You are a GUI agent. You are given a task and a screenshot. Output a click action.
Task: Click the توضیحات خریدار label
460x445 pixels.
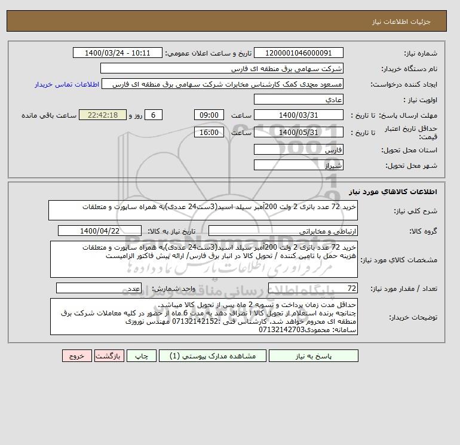pyautogui.click(x=413, y=317)
